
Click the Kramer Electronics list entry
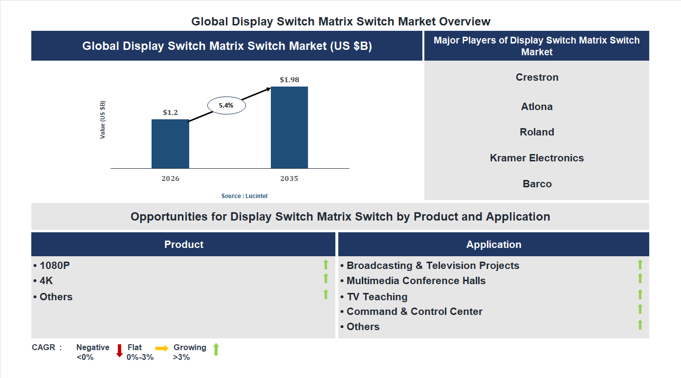click(x=536, y=158)
